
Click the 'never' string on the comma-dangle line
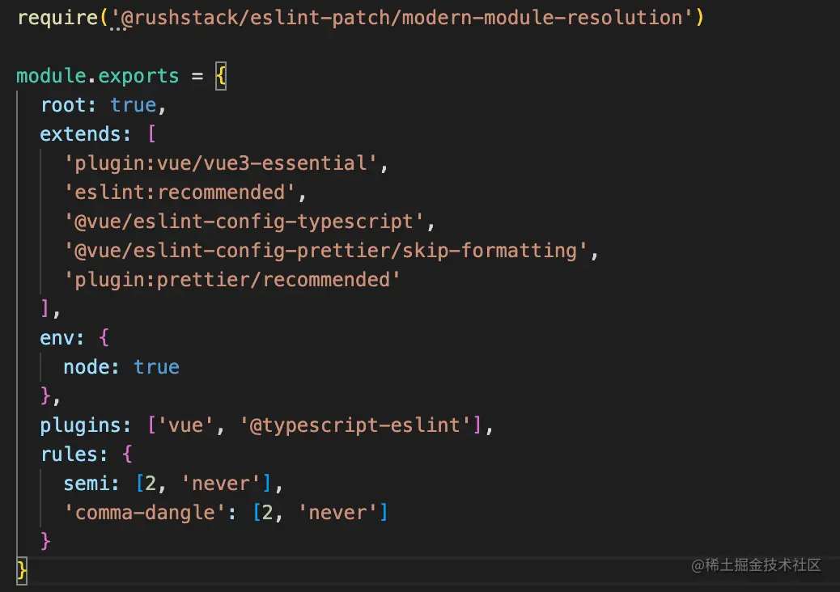337,512
